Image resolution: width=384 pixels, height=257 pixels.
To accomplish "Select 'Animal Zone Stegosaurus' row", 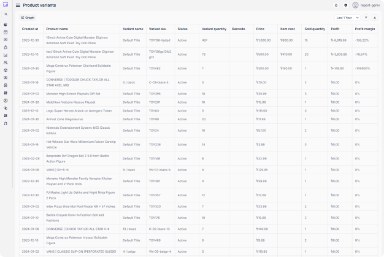I will pyautogui.click(x=199, y=119).
